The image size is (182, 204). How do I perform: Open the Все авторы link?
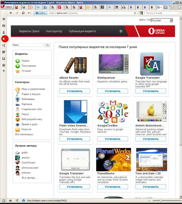(x=29, y=178)
